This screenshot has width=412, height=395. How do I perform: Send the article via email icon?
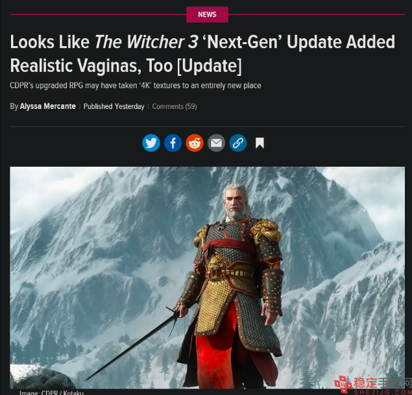point(216,143)
